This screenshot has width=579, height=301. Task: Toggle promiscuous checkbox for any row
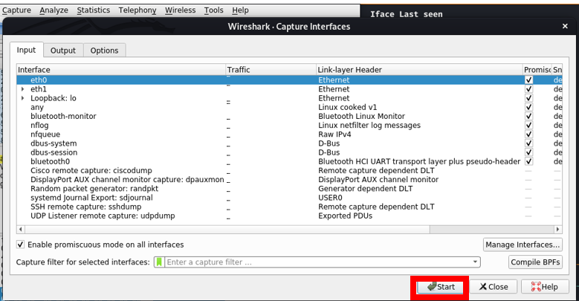click(528, 107)
